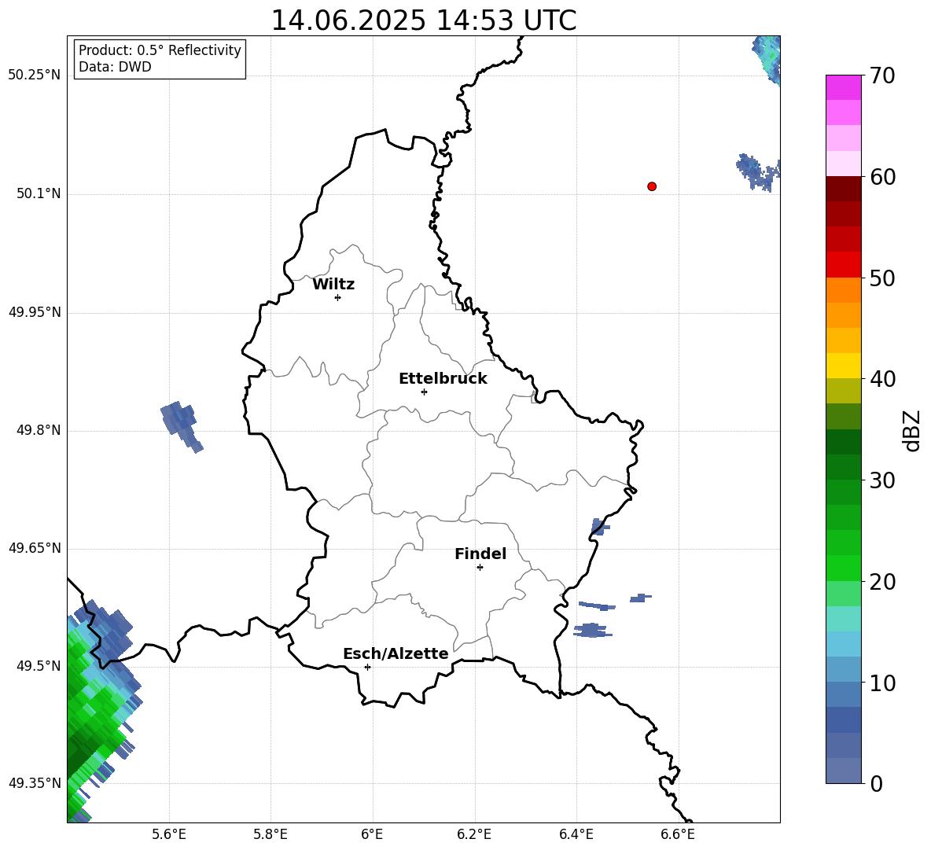Click the 49.95°N latitude label

tap(35, 312)
